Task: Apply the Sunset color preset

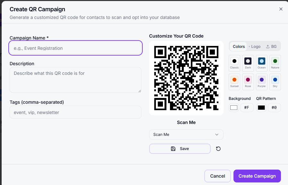Action: coord(234,82)
